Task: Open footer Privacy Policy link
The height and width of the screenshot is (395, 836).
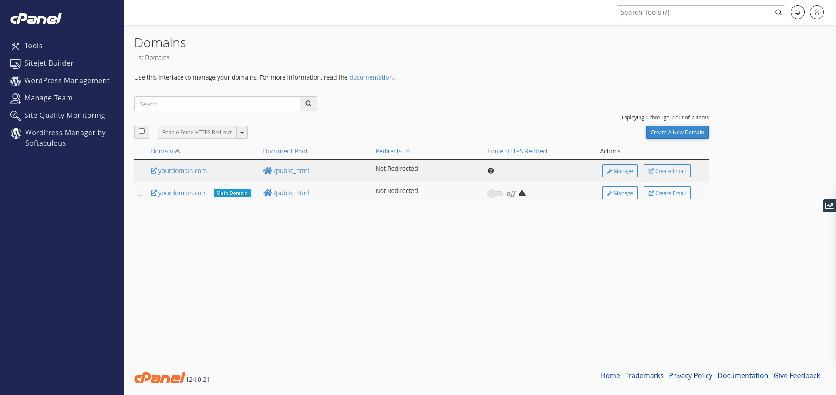Action: coord(691,375)
